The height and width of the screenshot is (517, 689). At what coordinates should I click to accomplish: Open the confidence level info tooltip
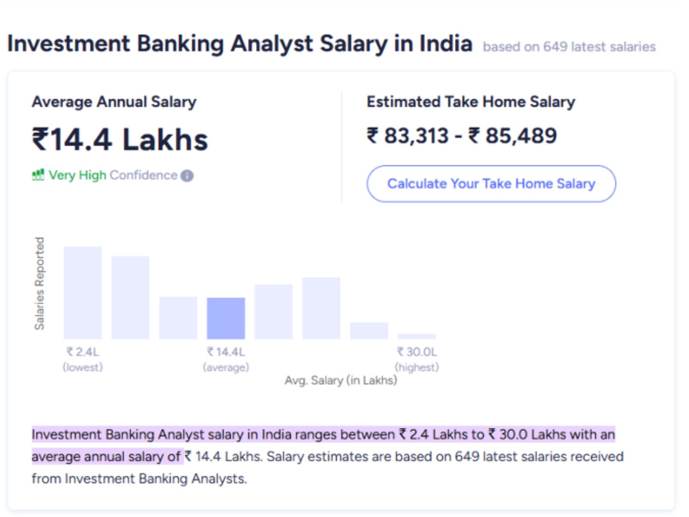pyautogui.click(x=187, y=176)
